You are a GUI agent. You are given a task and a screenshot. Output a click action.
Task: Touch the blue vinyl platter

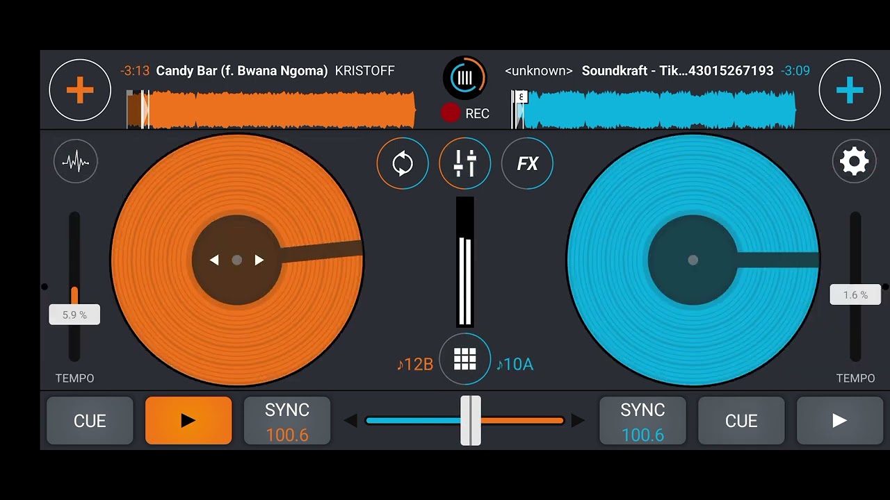coord(693,260)
